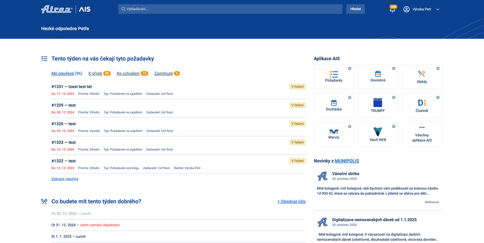Image resolution: width=484 pixels, height=243 pixels.
Task: Click the Aplikace AIS heading
Action: pos(327,59)
